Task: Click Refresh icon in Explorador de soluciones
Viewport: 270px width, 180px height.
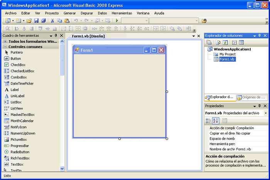Action: [225, 42]
